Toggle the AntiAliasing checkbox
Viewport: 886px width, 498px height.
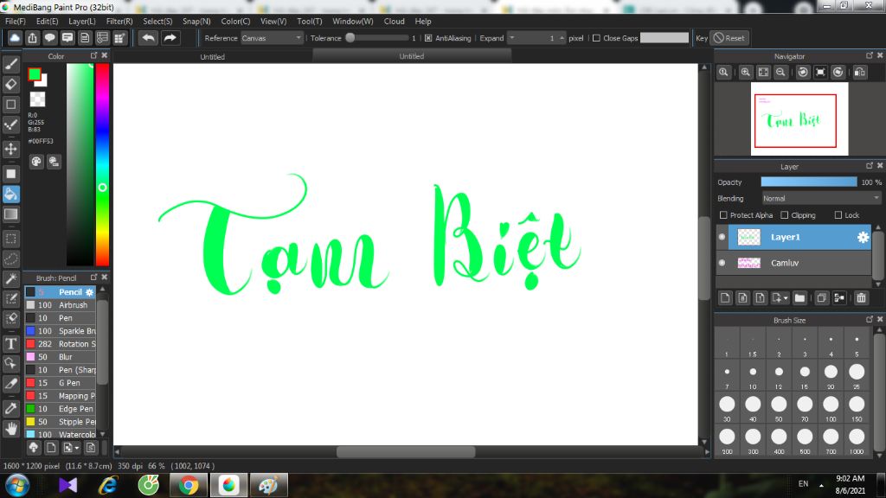click(428, 38)
